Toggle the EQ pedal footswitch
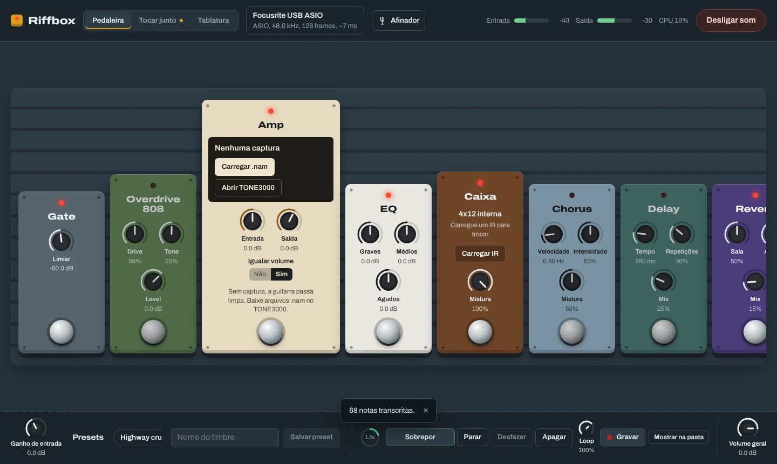 pos(388,332)
